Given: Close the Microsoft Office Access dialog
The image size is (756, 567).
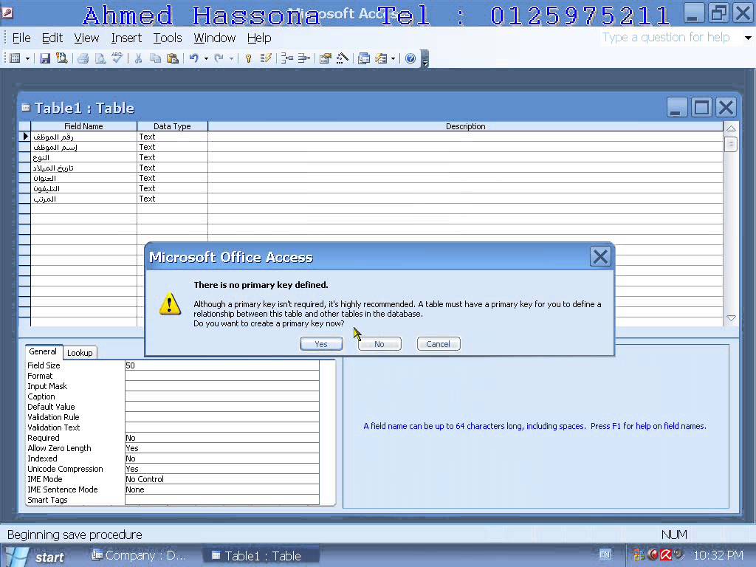Looking at the screenshot, I should [x=600, y=256].
